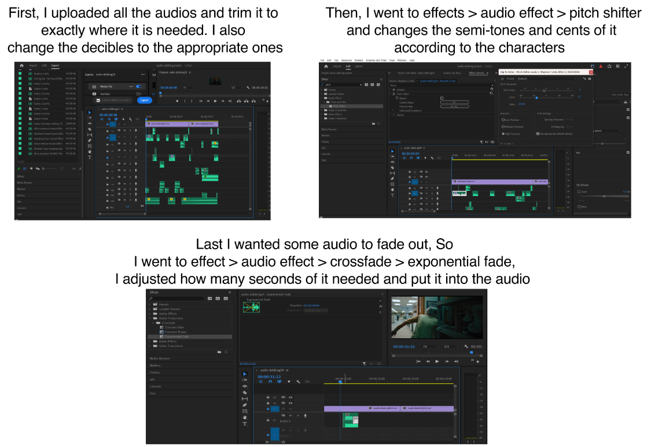Image resolution: width=651 pixels, height=447 pixels.
Task: Collapse the Crossfade folder in fade screenshot
Action: 153,323
